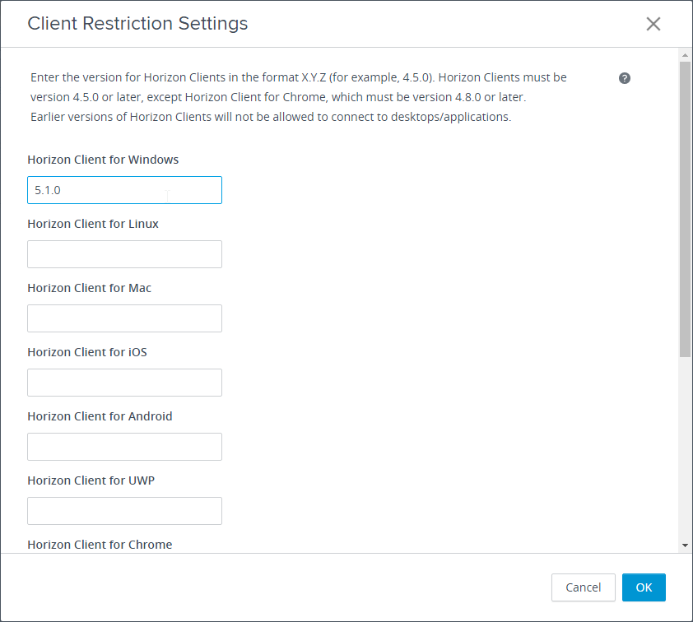Click the scrollbar down arrow
Screen dimensions: 693x622
[685, 545]
